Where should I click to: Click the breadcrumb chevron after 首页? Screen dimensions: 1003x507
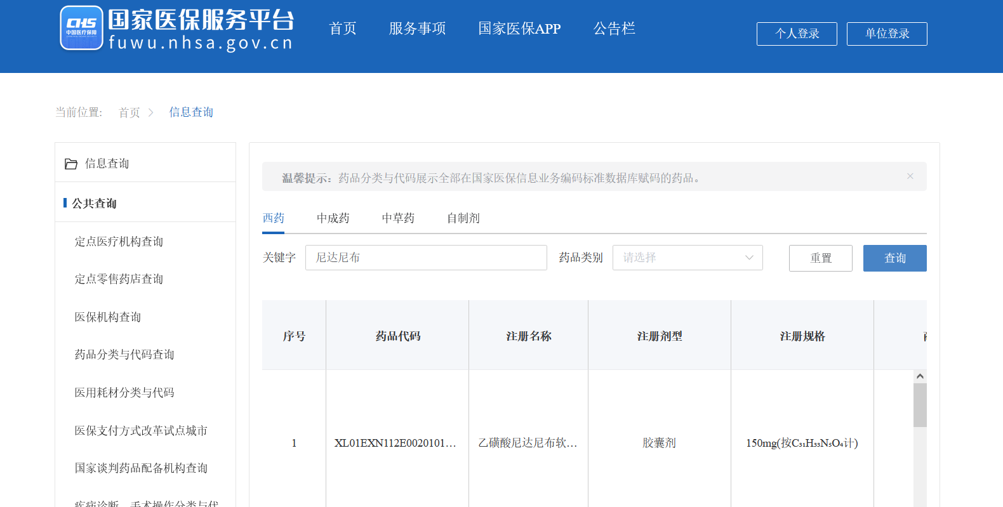pos(151,112)
